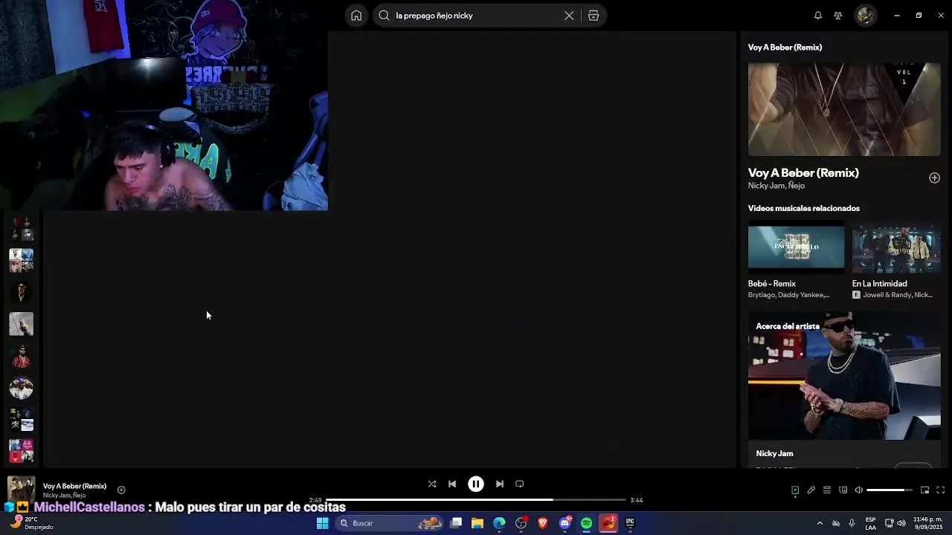Go to the Spotify Home icon
Image resolution: width=952 pixels, height=535 pixels.
pyautogui.click(x=356, y=16)
